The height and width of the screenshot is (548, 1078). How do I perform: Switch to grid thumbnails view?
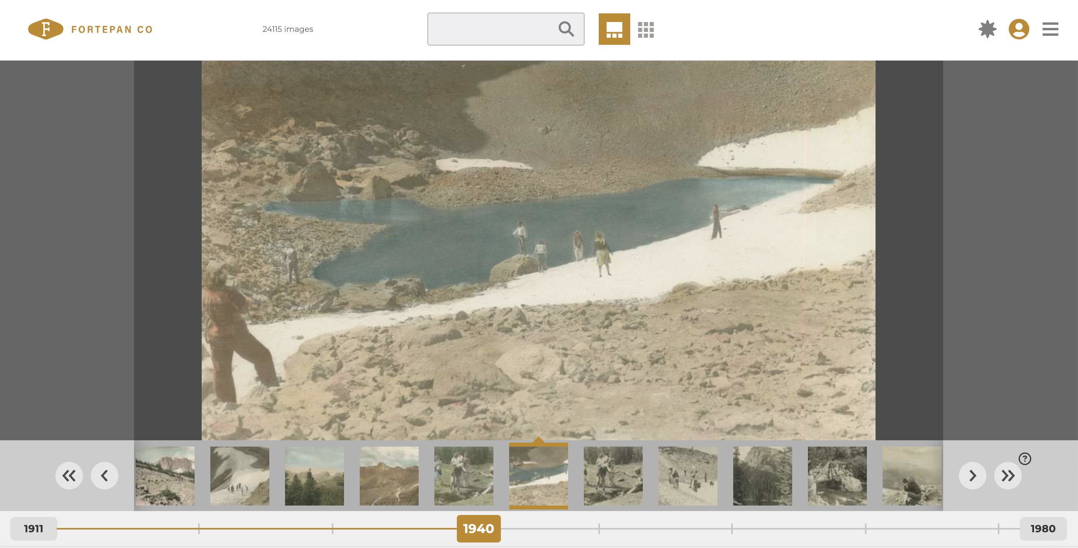(x=645, y=29)
